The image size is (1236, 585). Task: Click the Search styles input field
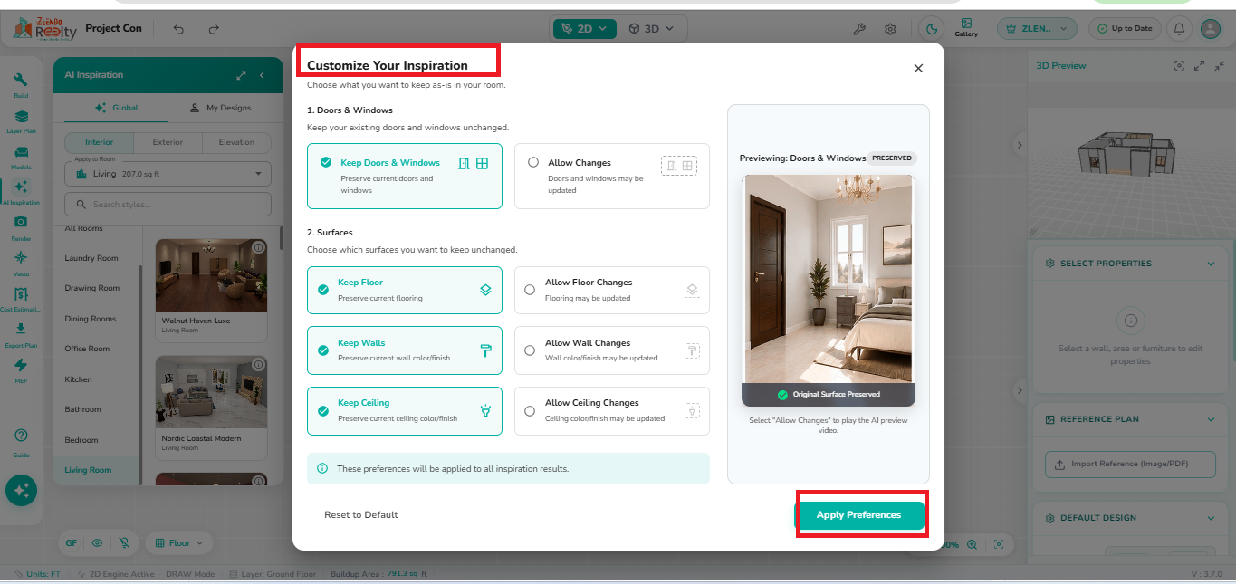tap(168, 205)
